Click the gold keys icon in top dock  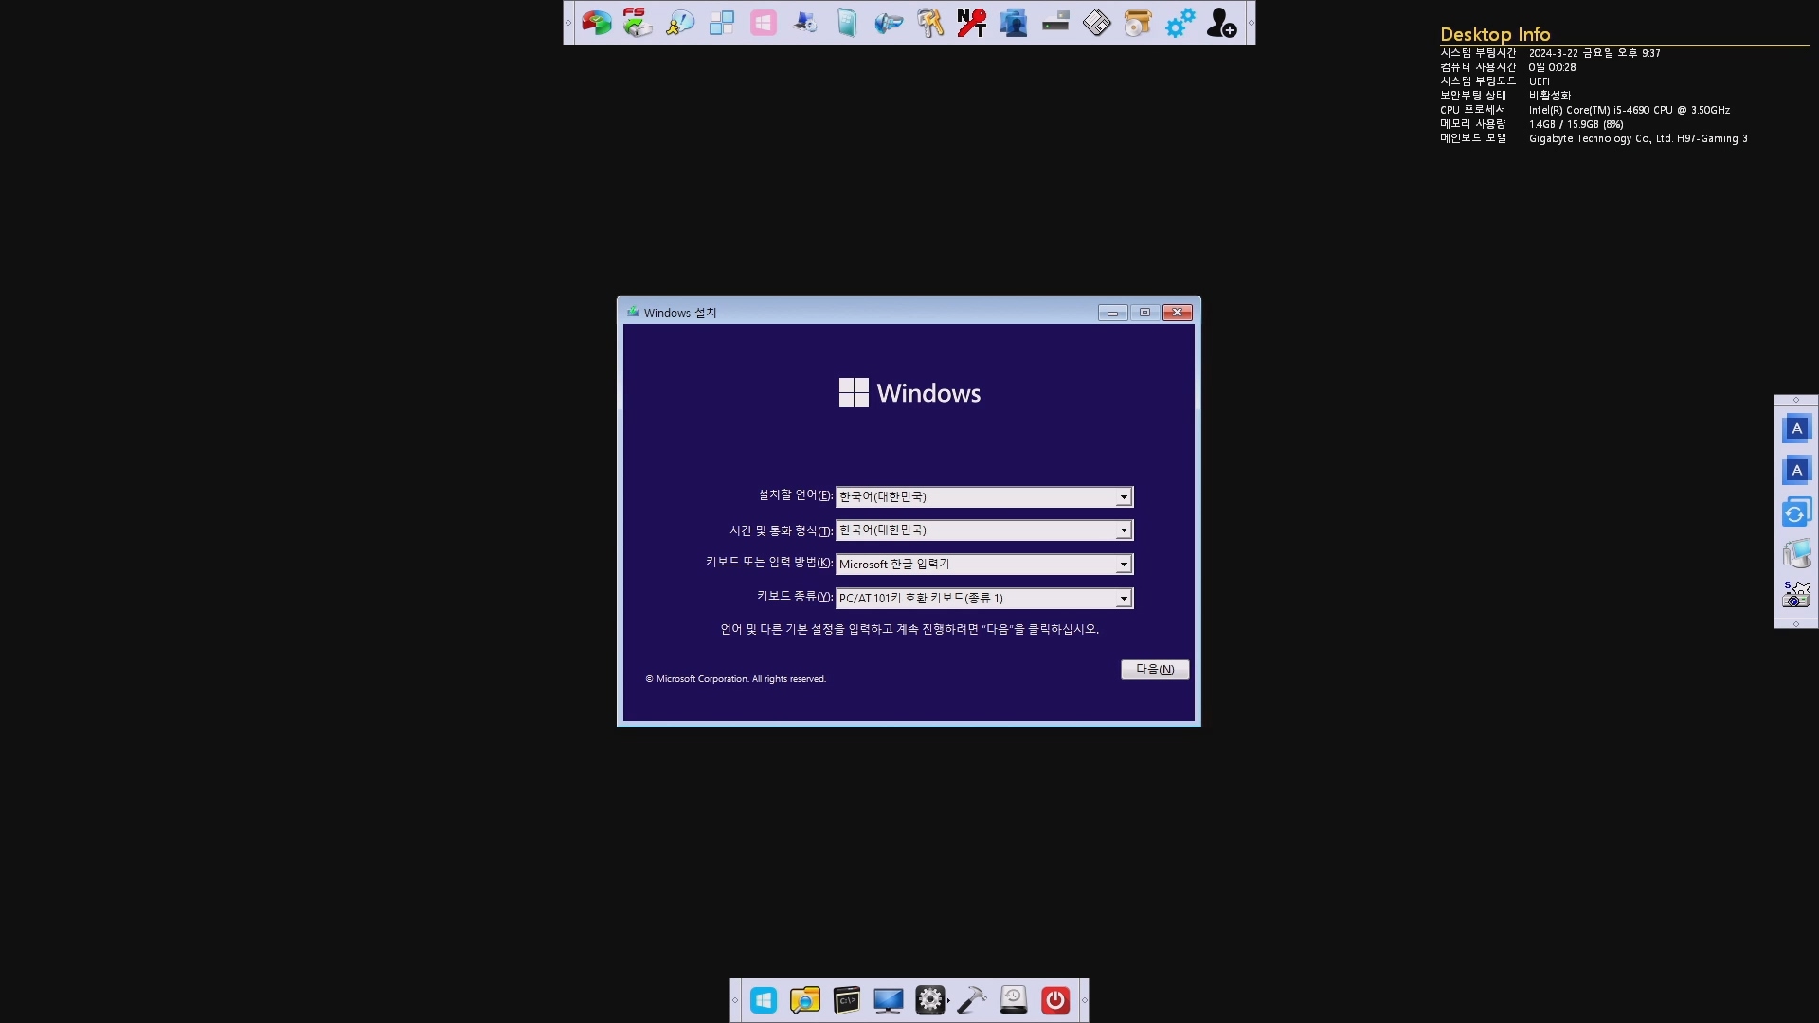pos(930,23)
